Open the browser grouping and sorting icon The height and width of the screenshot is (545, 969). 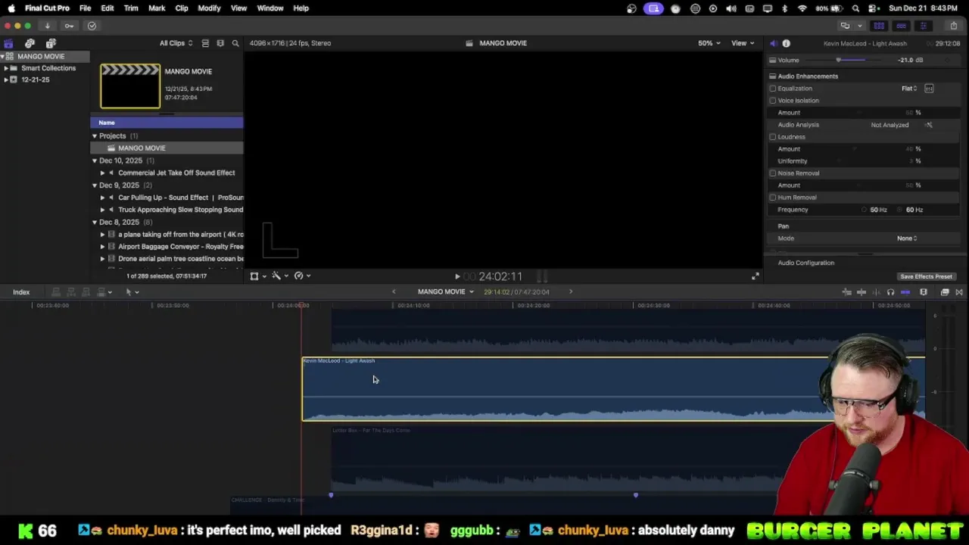220,43
